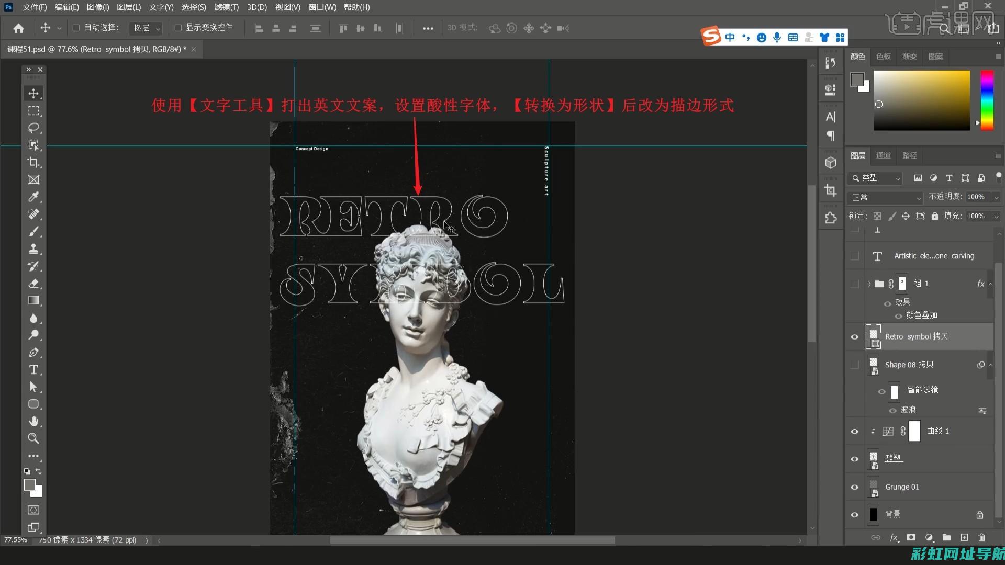Open the layer filter 类型 dropdown
Viewport: 1005px width, 565px height.
click(875, 178)
